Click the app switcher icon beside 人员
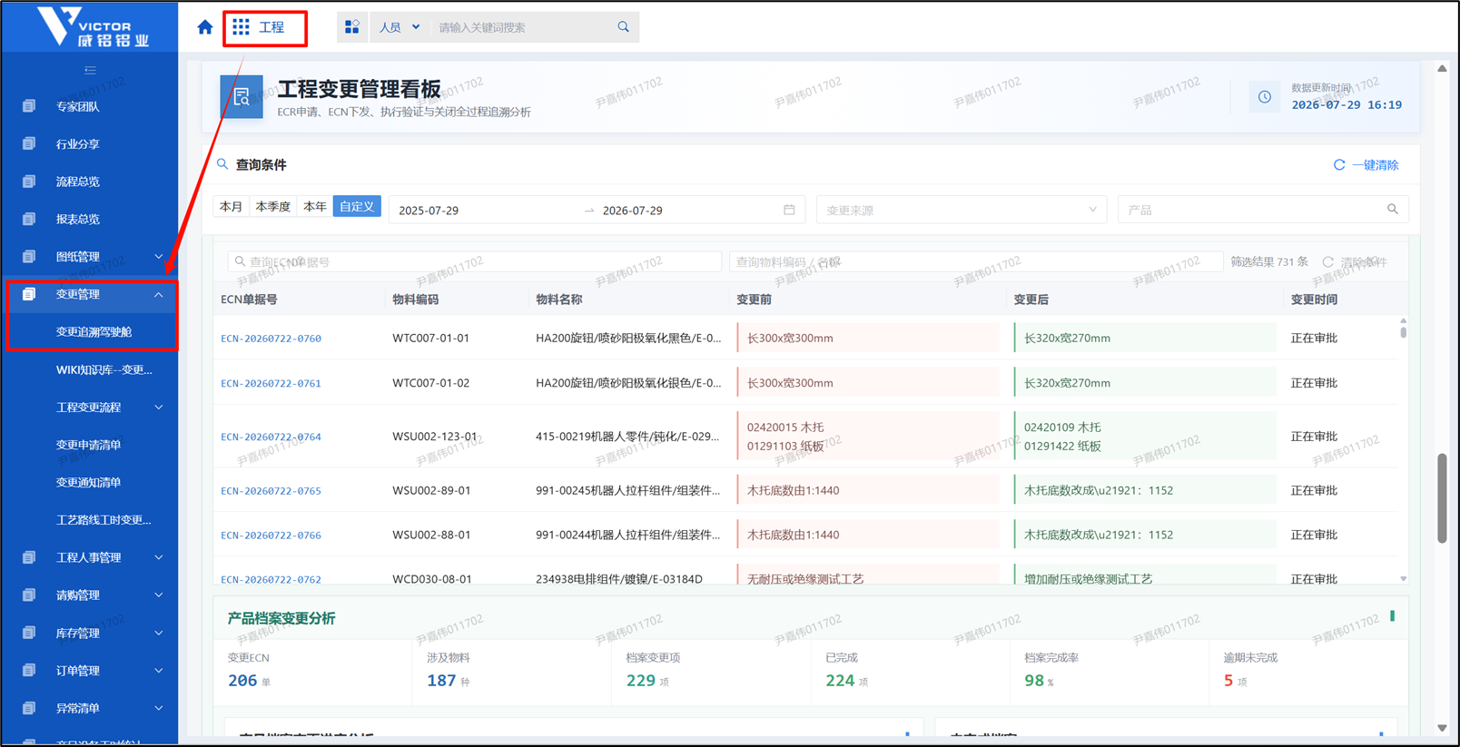The height and width of the screenshot is (747, 1460). (x=352, y=27)
